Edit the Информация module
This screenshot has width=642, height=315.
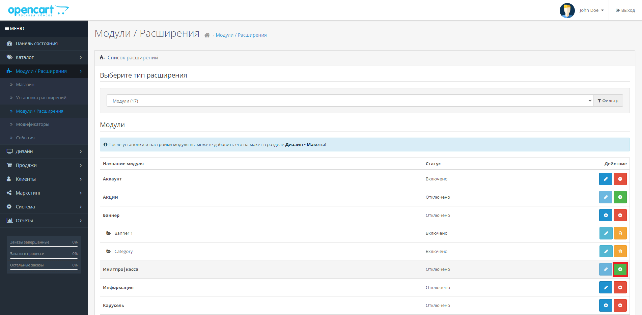(606, 287)
